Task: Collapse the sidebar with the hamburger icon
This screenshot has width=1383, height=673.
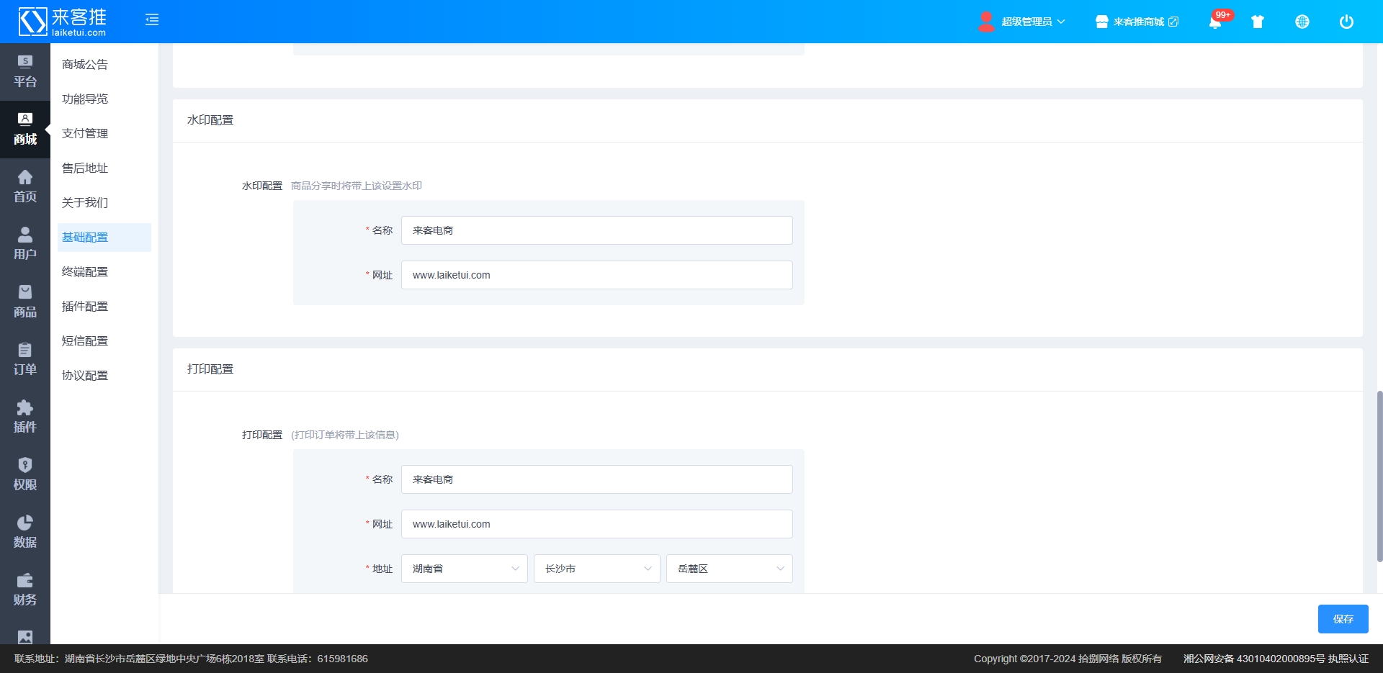Action: (x=152, y=20)
